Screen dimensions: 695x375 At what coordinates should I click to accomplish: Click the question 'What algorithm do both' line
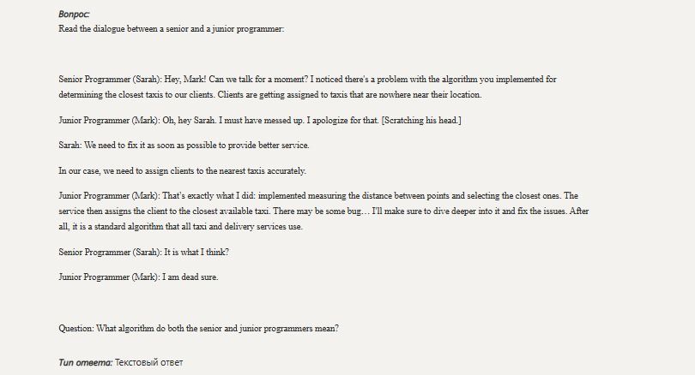[217, 329]
